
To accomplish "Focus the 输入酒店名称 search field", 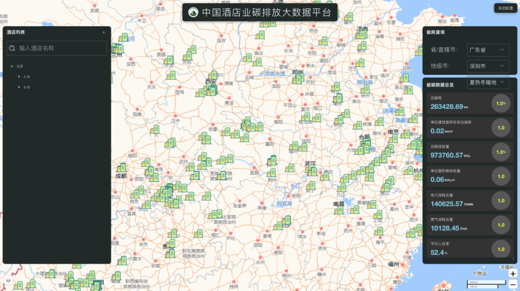I will pos(57,48).
